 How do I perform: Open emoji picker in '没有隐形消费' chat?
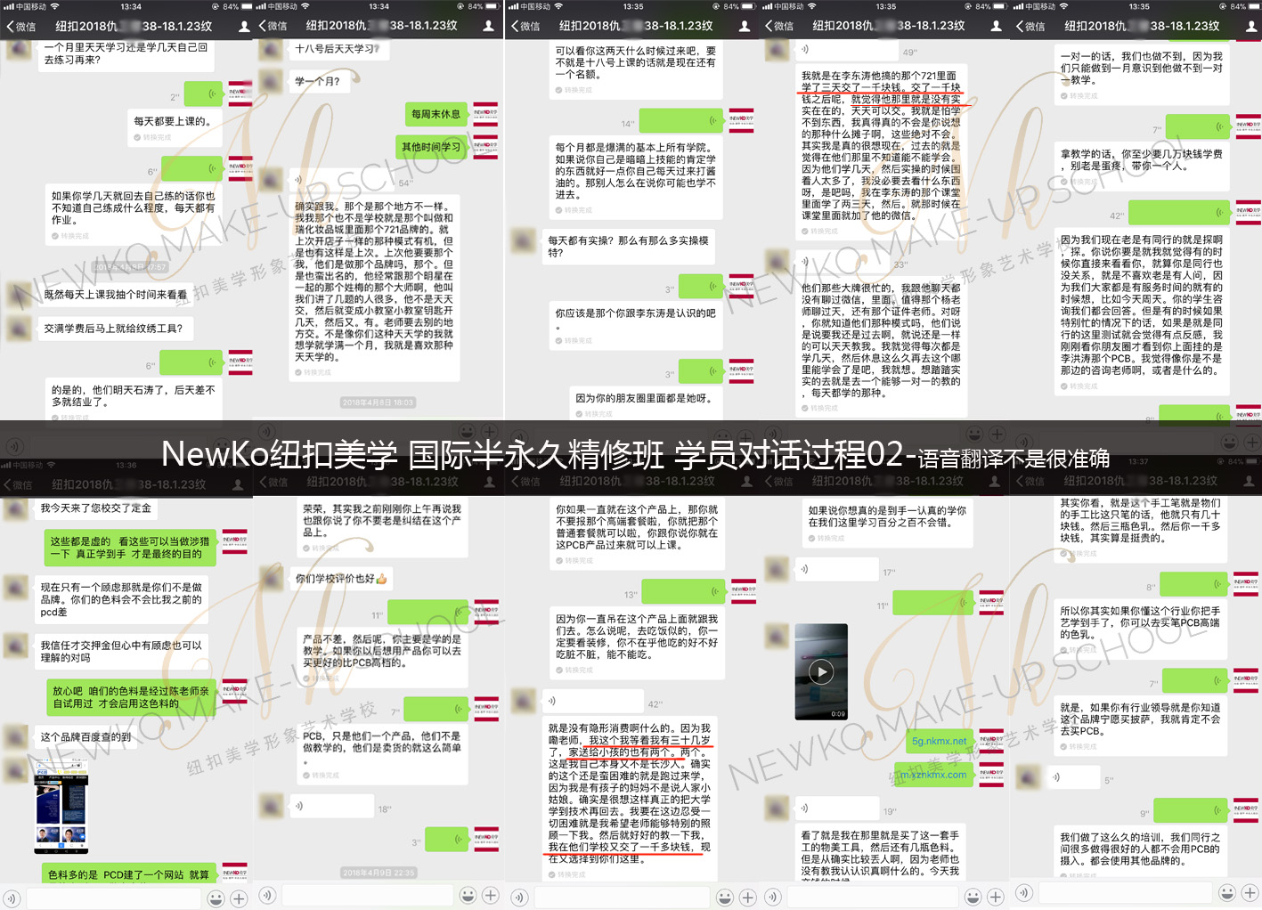click(x=725, y=898)
